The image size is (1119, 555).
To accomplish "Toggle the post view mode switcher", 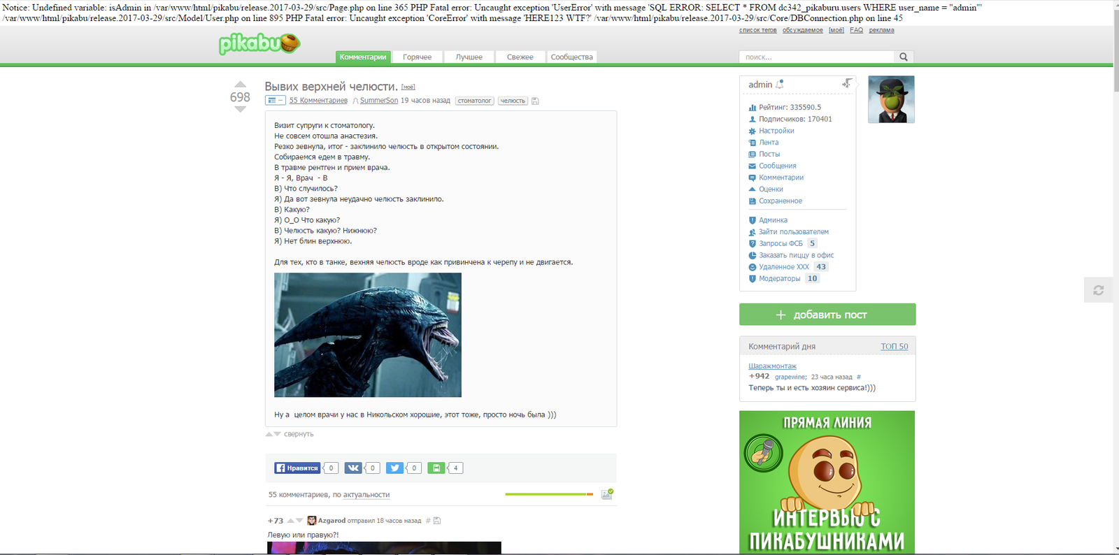I will (275, 101).
